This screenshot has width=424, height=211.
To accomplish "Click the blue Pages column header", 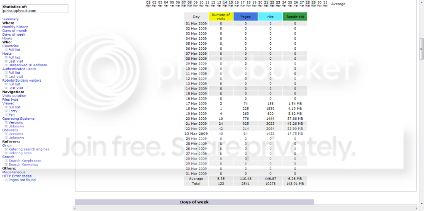I will (x=246, y=17).
